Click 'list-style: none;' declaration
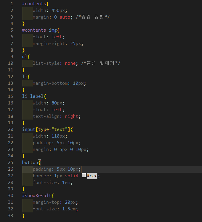202x222 pixels. click(x=55, y=63)
